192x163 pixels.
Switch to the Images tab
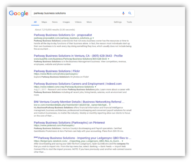[x=66, y=22]
